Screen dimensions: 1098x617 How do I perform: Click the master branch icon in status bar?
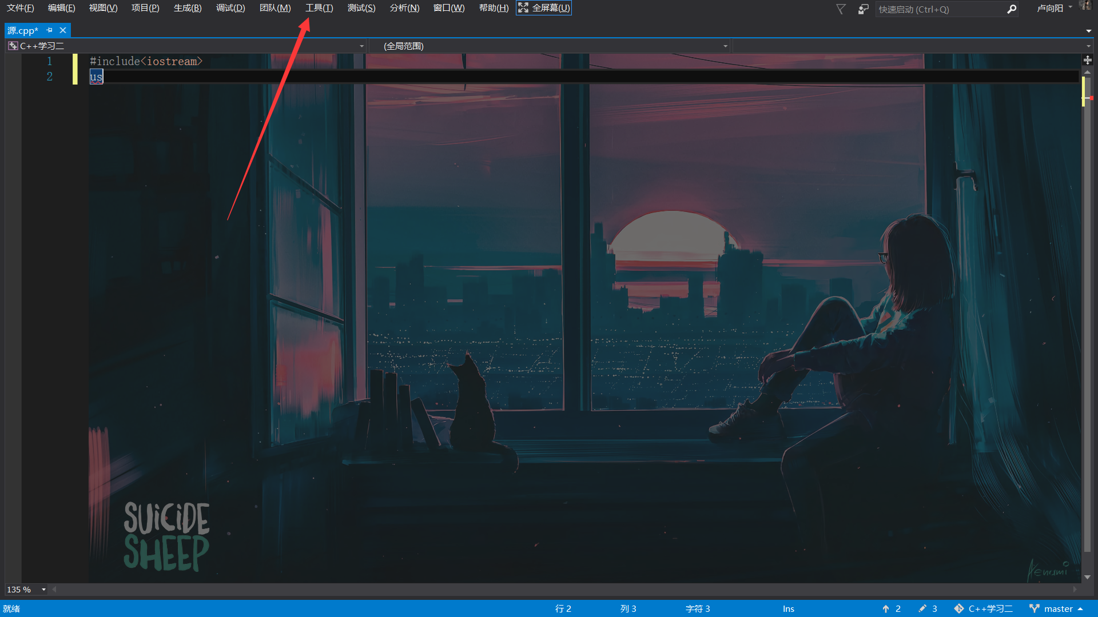(x=1034, y=608)
